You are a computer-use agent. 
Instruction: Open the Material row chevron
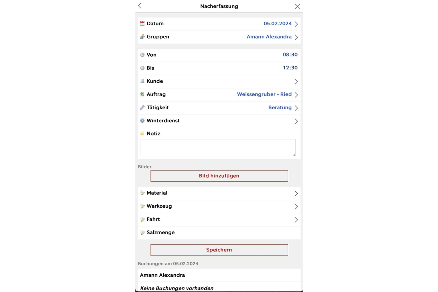[x=296, y=193]
